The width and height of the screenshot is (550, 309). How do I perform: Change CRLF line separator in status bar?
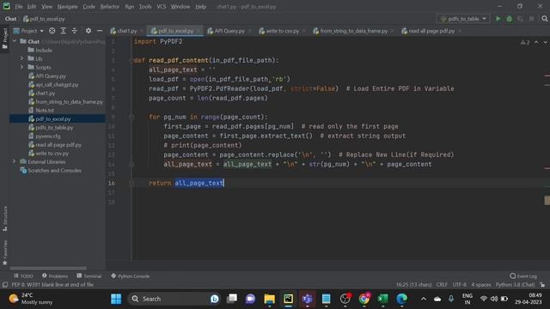(x=442, y=284)
